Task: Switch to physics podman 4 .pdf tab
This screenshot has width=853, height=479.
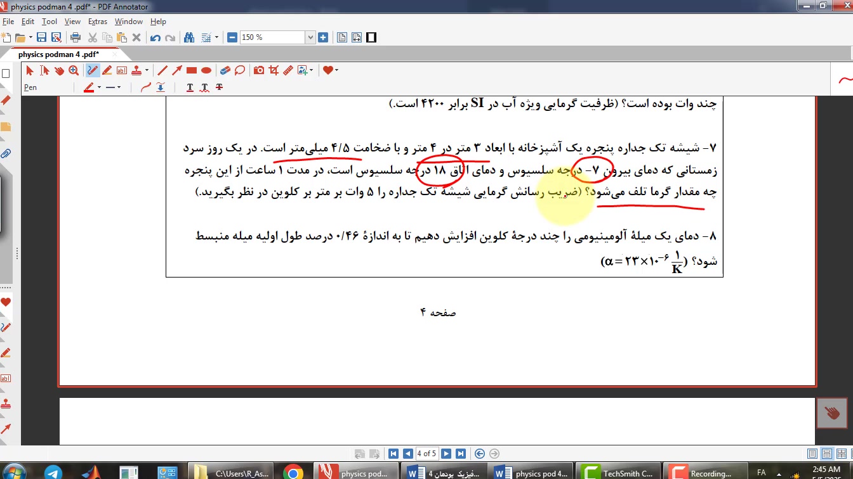Action: pyautogui.click(x=58, y=54)
